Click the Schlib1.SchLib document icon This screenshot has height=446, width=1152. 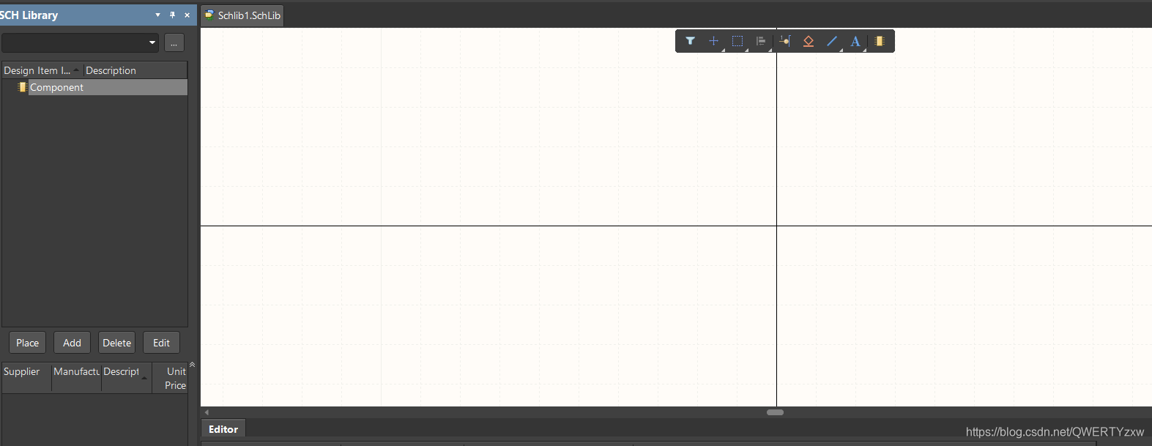[x=209, y=15]
